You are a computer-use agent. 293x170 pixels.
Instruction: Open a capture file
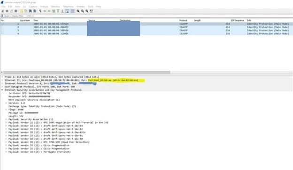[22, 11]
